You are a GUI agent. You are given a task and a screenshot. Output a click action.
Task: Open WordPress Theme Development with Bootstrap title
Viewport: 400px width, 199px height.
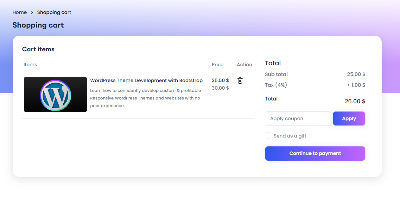click(x=146, y=80)
